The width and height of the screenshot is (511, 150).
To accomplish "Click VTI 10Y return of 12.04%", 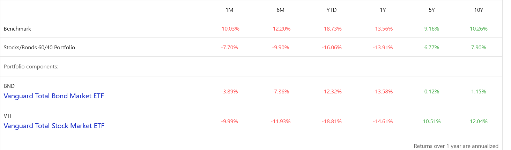I will 479,122.
